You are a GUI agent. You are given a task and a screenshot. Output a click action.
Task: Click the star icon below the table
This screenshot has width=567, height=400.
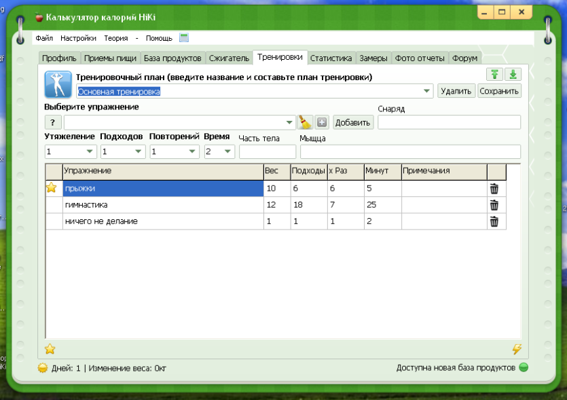coord(50,349)
